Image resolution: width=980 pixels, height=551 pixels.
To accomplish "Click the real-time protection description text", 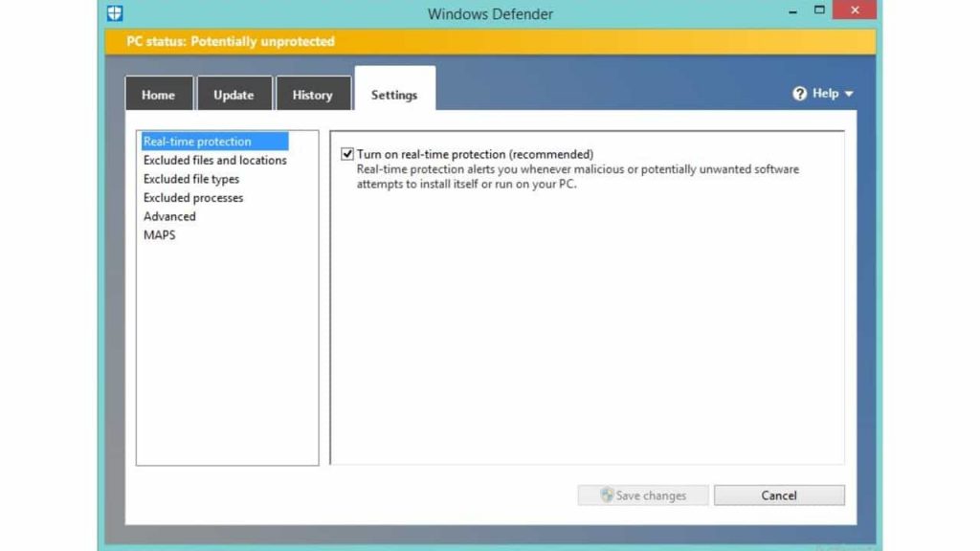I will 577,177.
